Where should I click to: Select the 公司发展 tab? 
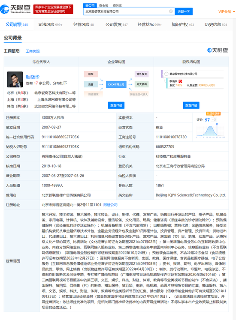[117, 24]
